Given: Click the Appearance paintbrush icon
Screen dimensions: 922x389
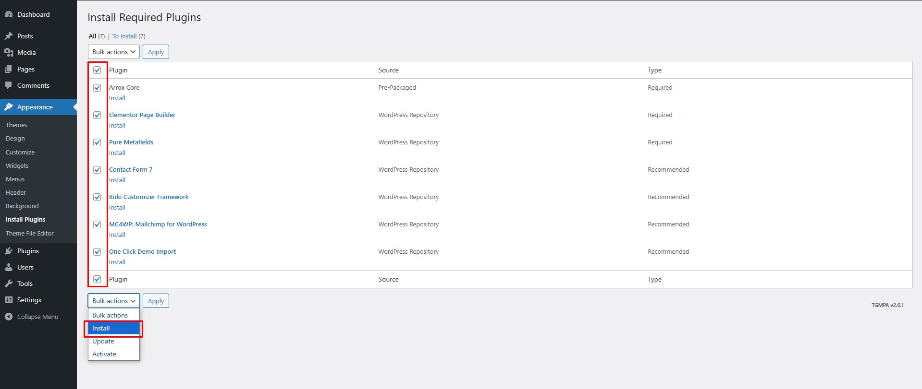Looking at the screenshot, I should [x=9, y=107].
